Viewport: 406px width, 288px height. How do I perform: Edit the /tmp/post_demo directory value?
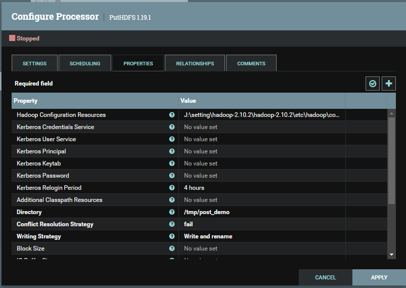pyautogui.click(x=262, y=212)
